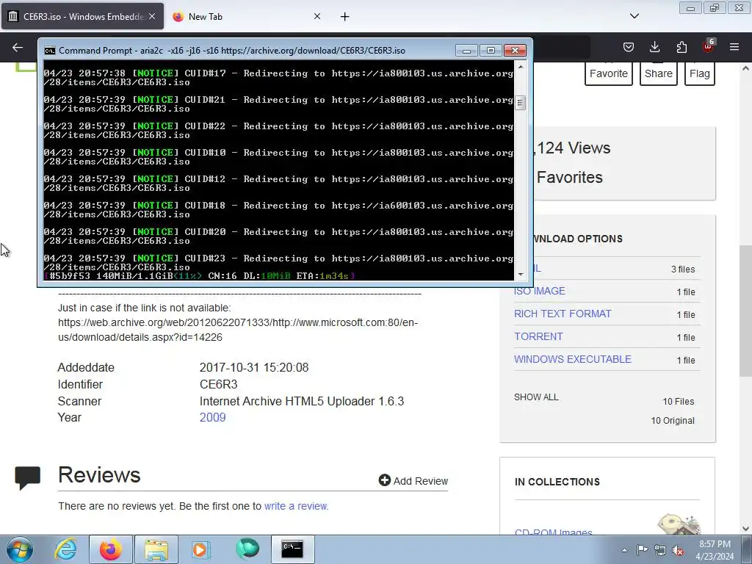Screen dimensions: 752x564
Task: Open Windows Explorer folder taskbar icon
Action: click(x=156, y=549)
